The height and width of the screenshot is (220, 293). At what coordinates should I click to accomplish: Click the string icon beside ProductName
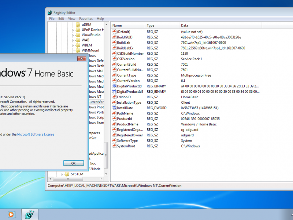coord(114,124)
